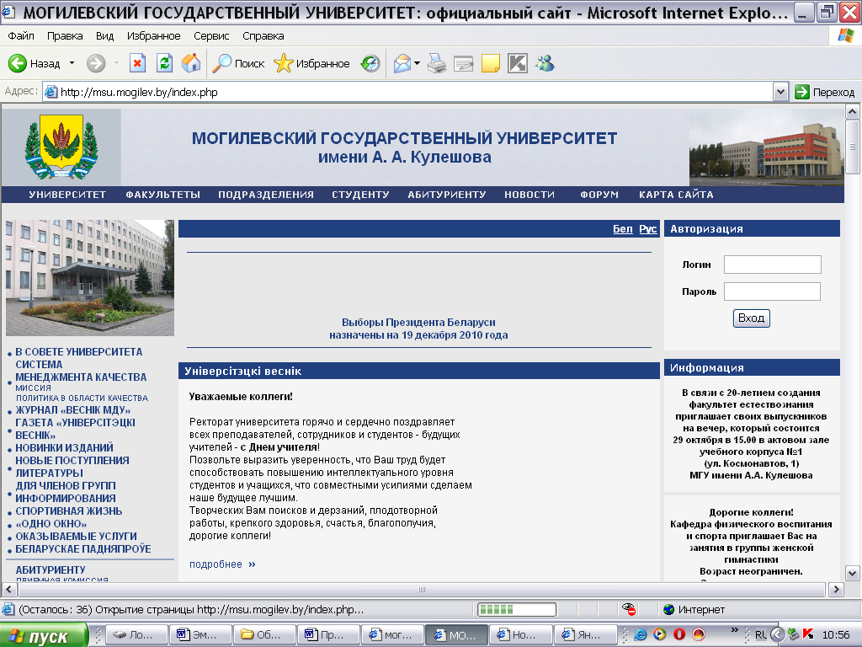The width and height of the screenshot is (862, 647).
Task: Open the Файл menu
Action: (21, 35)
